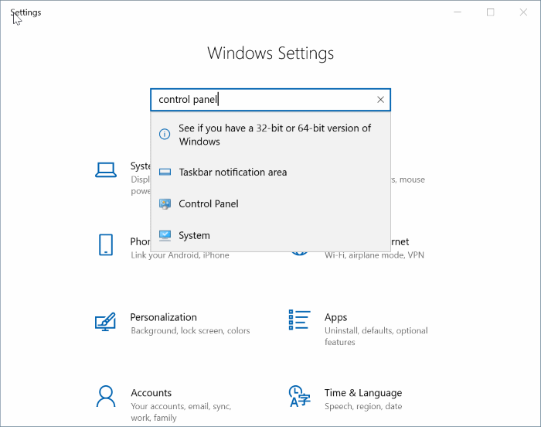Click the Time & Language icon

(x=299, y=396)
